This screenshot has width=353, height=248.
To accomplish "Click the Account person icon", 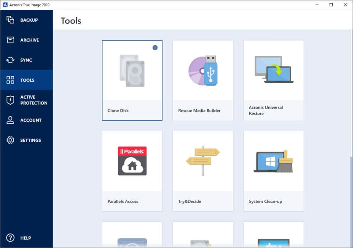I will (x=10, y=120).
